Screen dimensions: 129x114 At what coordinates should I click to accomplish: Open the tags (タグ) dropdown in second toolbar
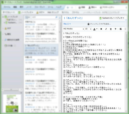pyautogui.click(x=41, y=12)
